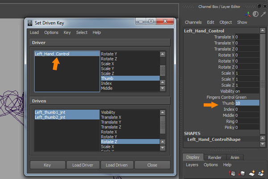This screenshot has height=179, width=268.
Task: Select the Ring channel label
Action: click(x=230, y=121)
